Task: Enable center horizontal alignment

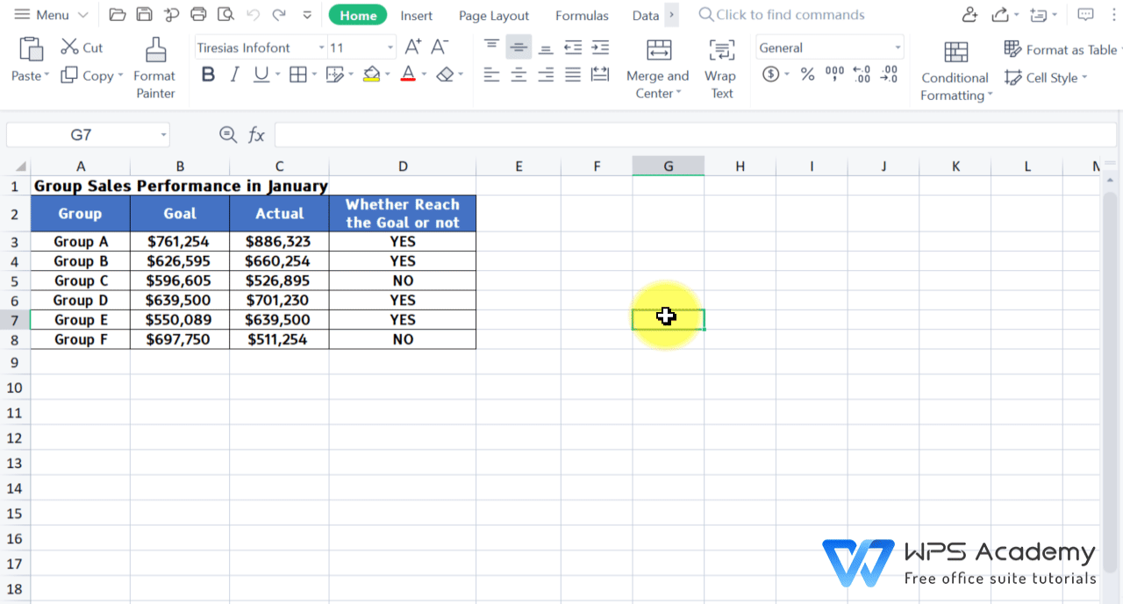Action: pos(519,75)
